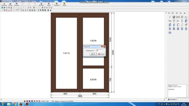Click the right 800 width dimension

(x=94, y=94)
